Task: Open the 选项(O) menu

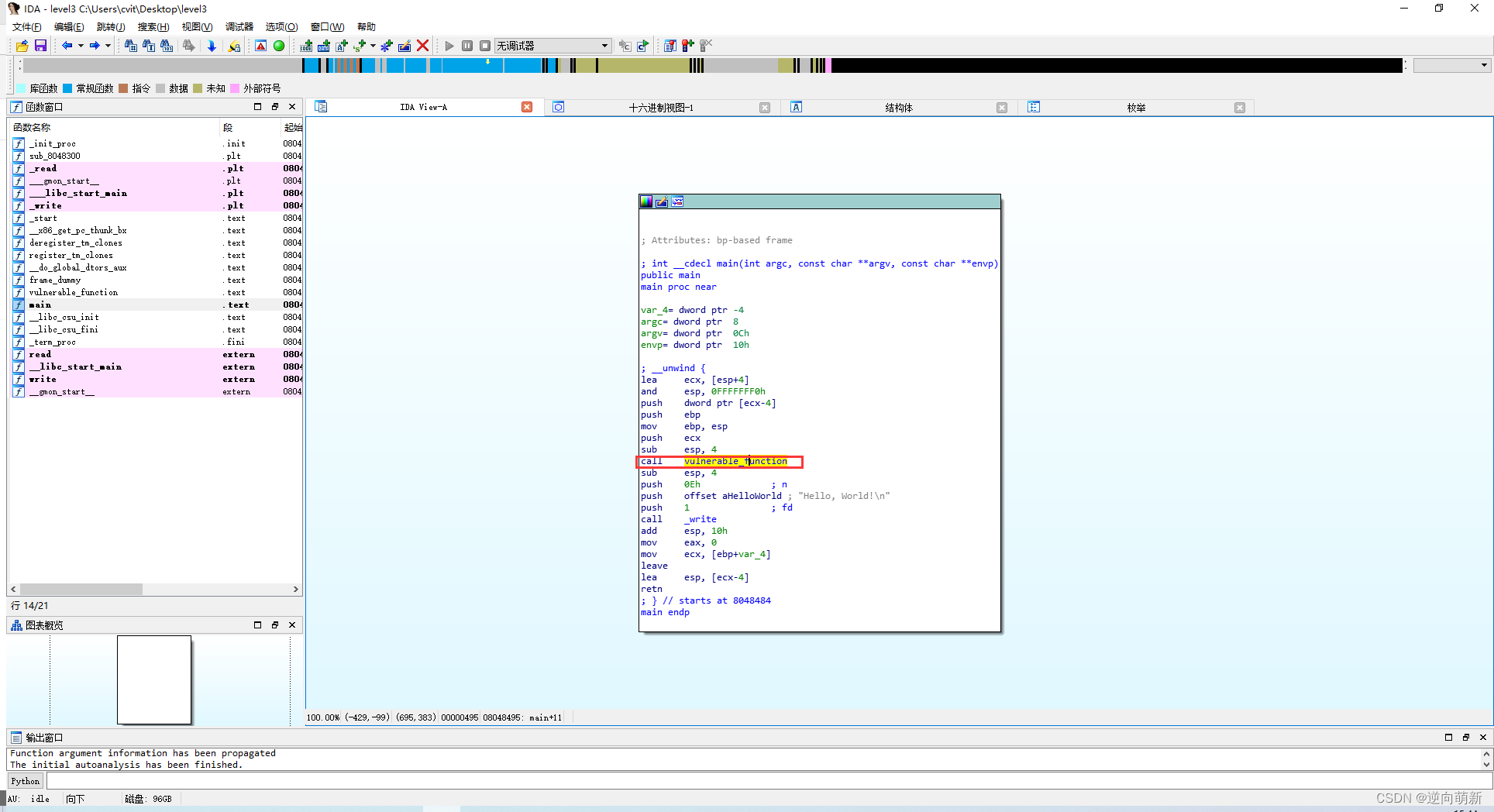Action: point(281,27)
